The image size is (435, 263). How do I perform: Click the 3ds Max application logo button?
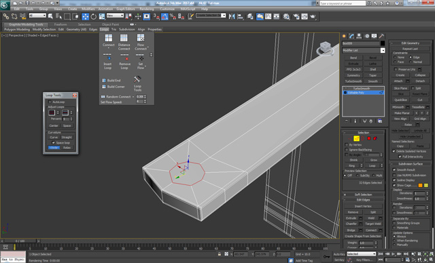5,5
